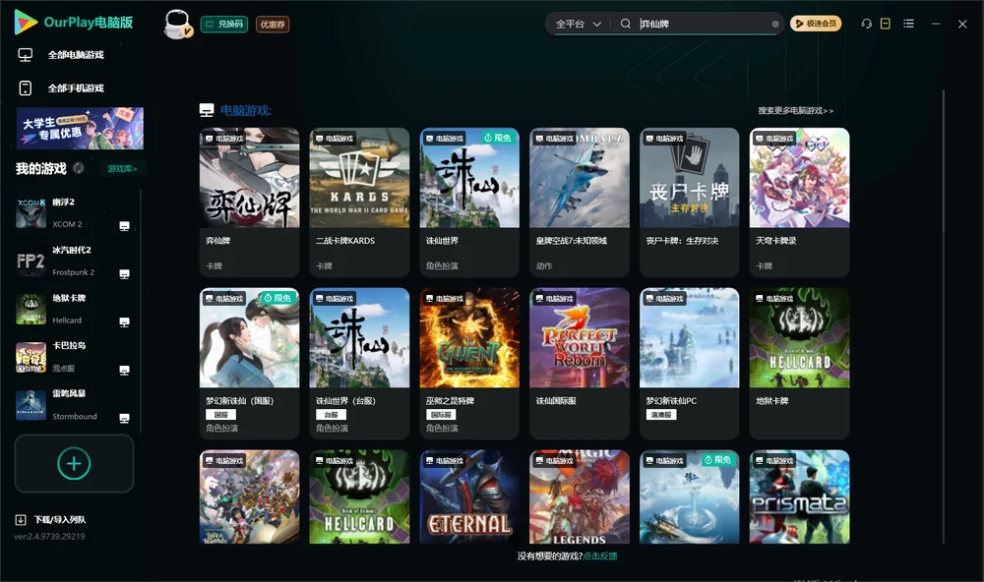Open 下载/导入列队 queue
The image size is (984, 582).
60,520
